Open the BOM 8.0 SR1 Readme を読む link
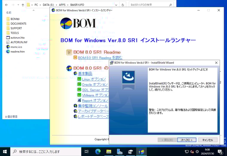 click(x=100, y=58)
